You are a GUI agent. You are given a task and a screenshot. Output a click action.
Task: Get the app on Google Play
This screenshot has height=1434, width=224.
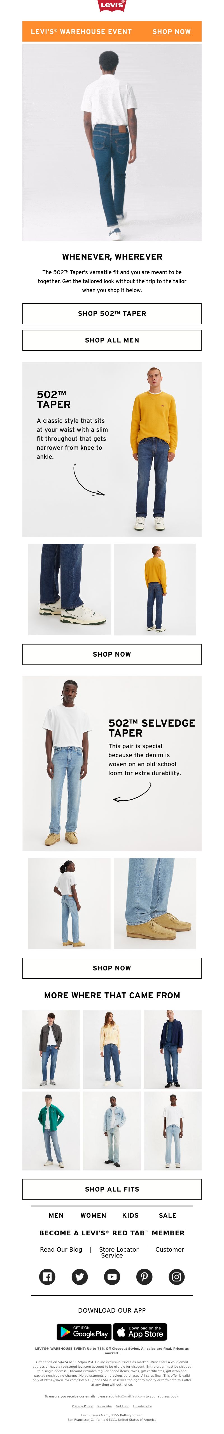click(x=84, y=1331)
